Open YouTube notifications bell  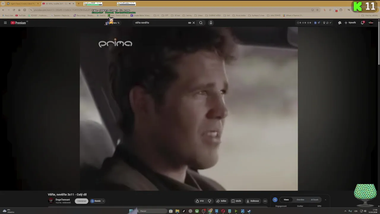click(x=362, y=23)
